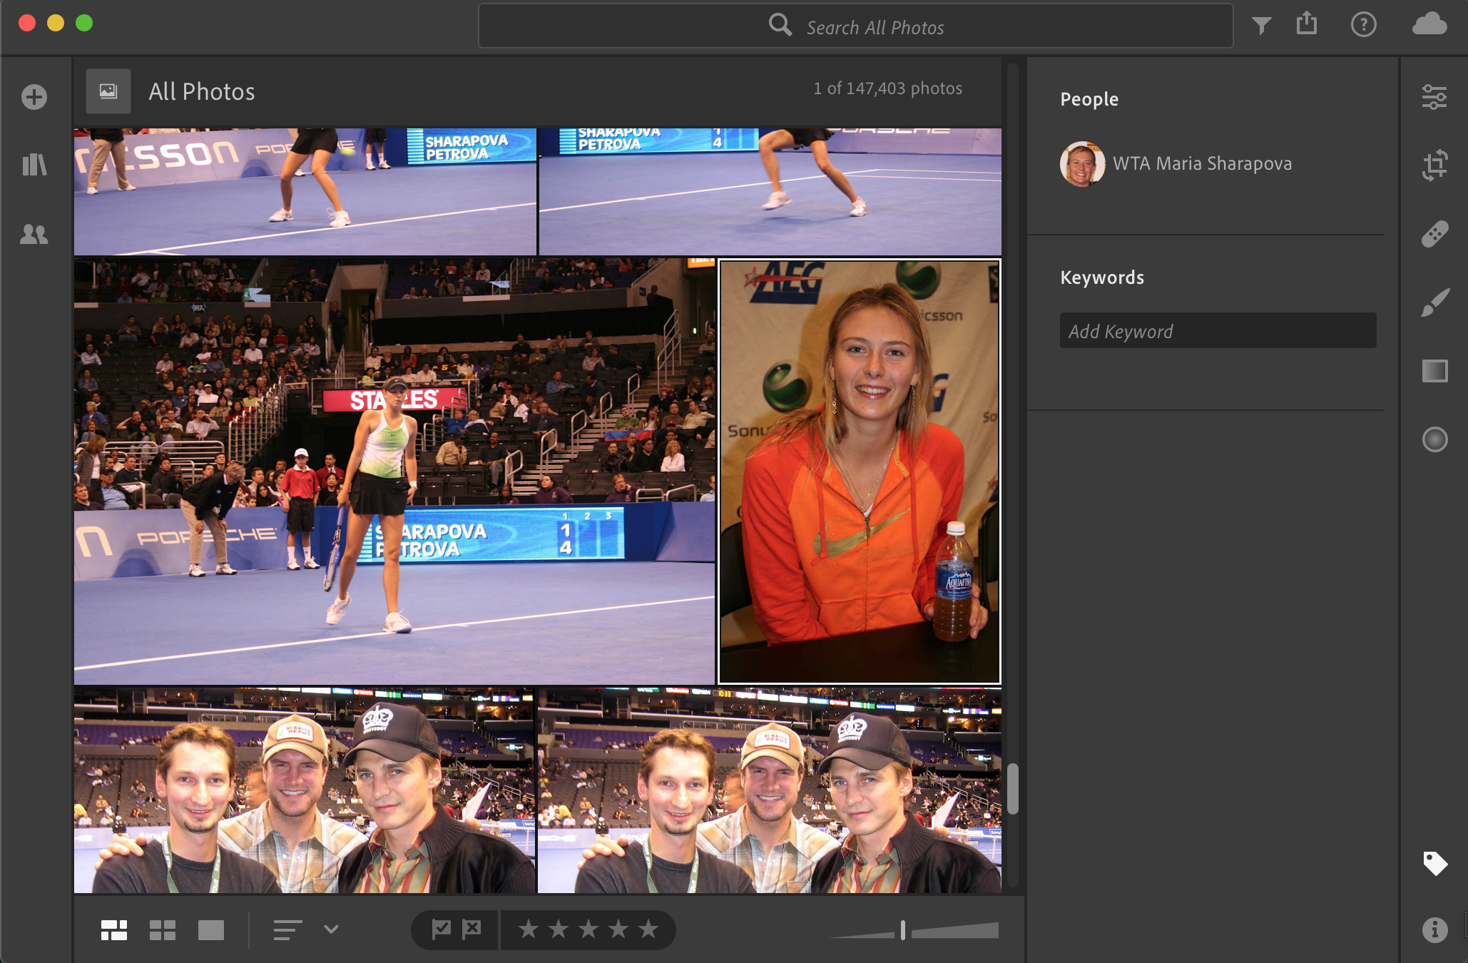The image size is (1468, 963).
Task: Select the Staples crowd tennis court photo
Action: pyautogui.click(x=394, y=472)
